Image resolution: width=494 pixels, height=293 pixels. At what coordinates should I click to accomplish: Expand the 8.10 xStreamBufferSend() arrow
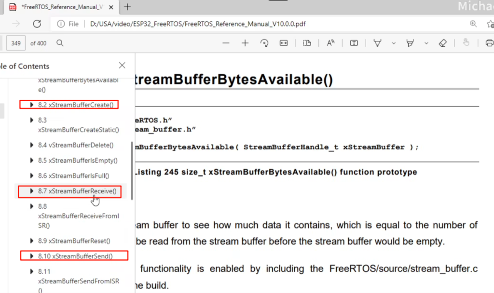pos(32,256)
